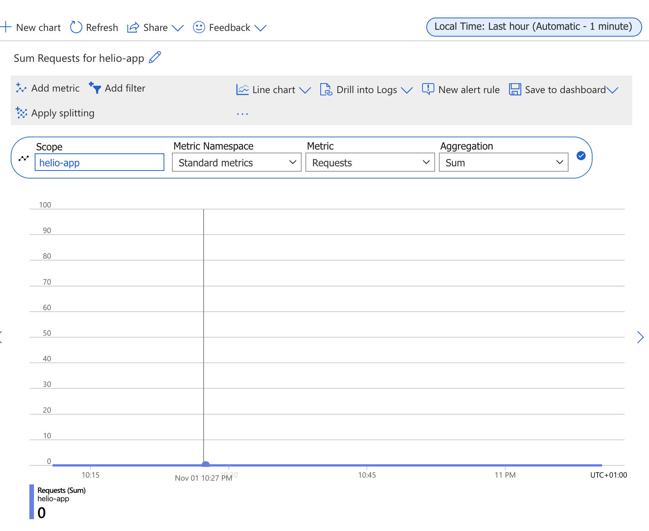This screenshot has width=649, height=531.
Task: Click the Requests Sum legend entry
Action: click(x=61, y=490)
